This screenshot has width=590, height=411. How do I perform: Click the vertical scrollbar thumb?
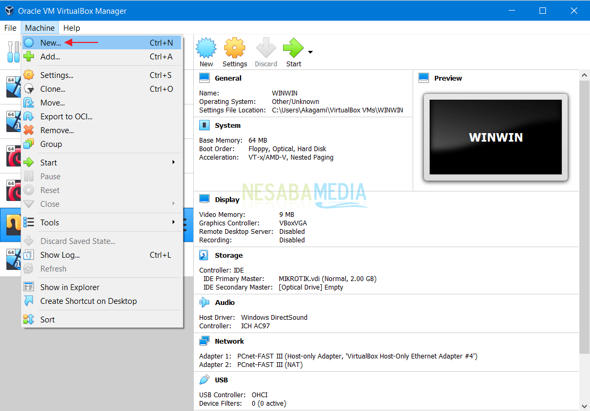coord(584,217)
